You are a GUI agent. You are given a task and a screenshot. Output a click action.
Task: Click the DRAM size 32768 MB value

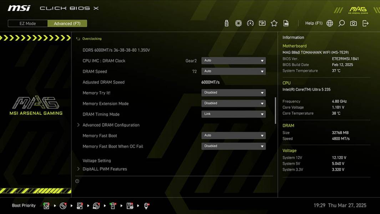pyautogui.click(x=340, y=133)
